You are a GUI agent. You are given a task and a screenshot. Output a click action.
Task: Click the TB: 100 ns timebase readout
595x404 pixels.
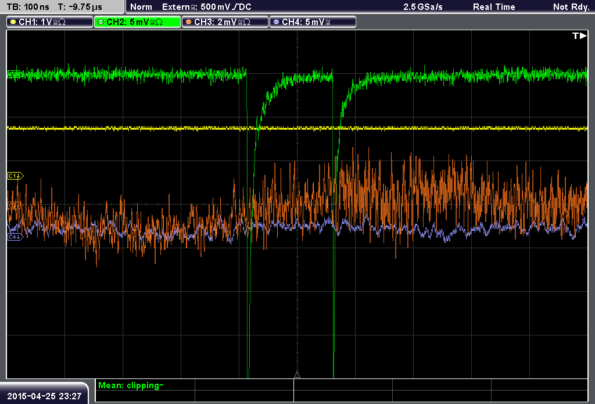tap(28, 7)
